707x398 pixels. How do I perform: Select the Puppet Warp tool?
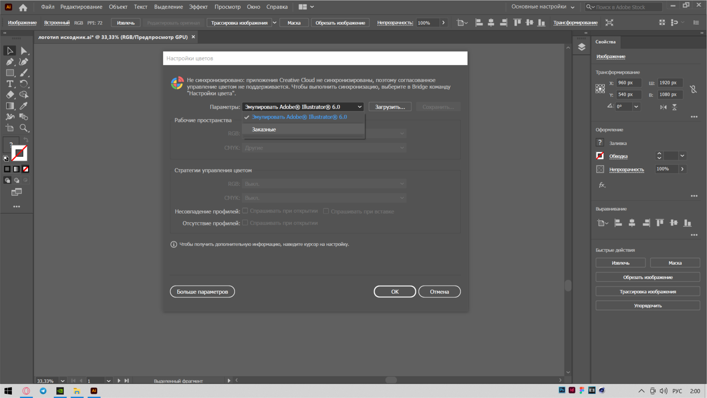10,117
